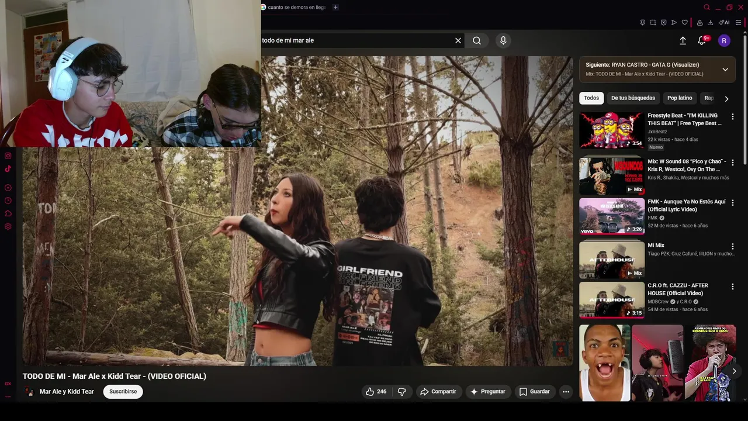Open FMK Aunque Ya No Estés Aquí title
Image resolution: width=748 pixels, height=421 pixels.
687,205
